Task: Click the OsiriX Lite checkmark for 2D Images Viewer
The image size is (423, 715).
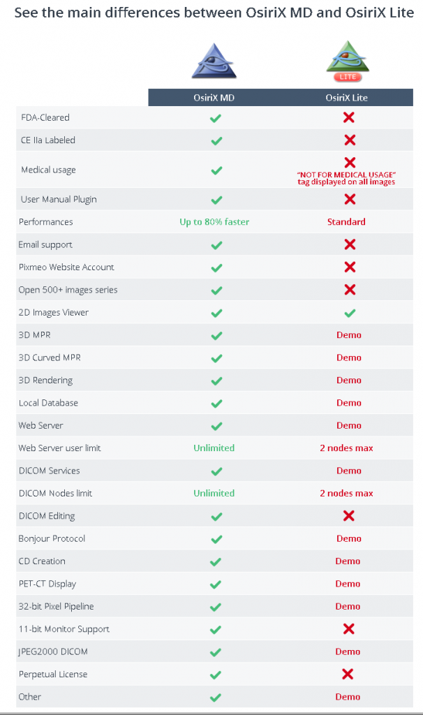Action: (x=350, y=314)
